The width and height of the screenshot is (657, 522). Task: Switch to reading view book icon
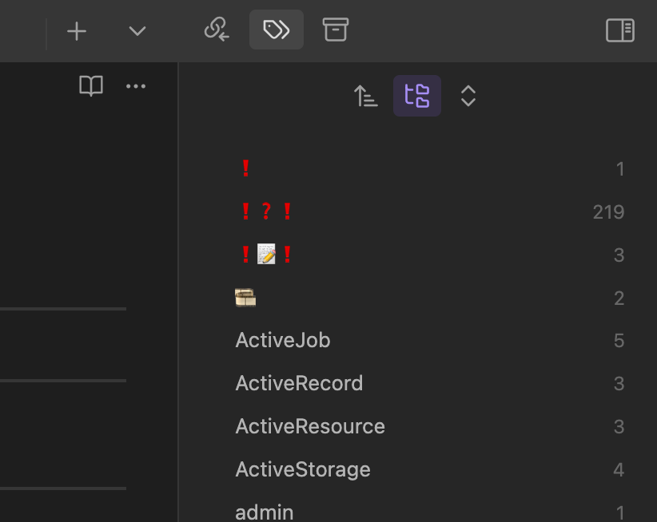(91, 86)
